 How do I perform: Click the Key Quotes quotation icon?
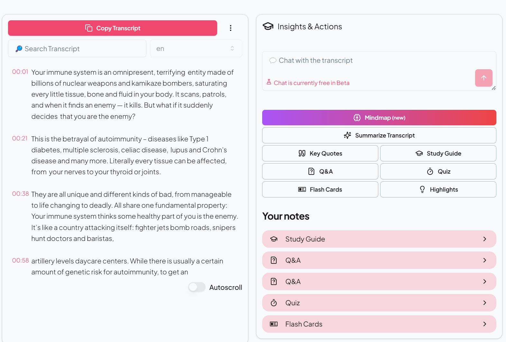[x=302, y=153]
